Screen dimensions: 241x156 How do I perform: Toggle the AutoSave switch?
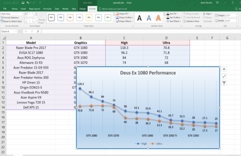[x=16, y=3]
